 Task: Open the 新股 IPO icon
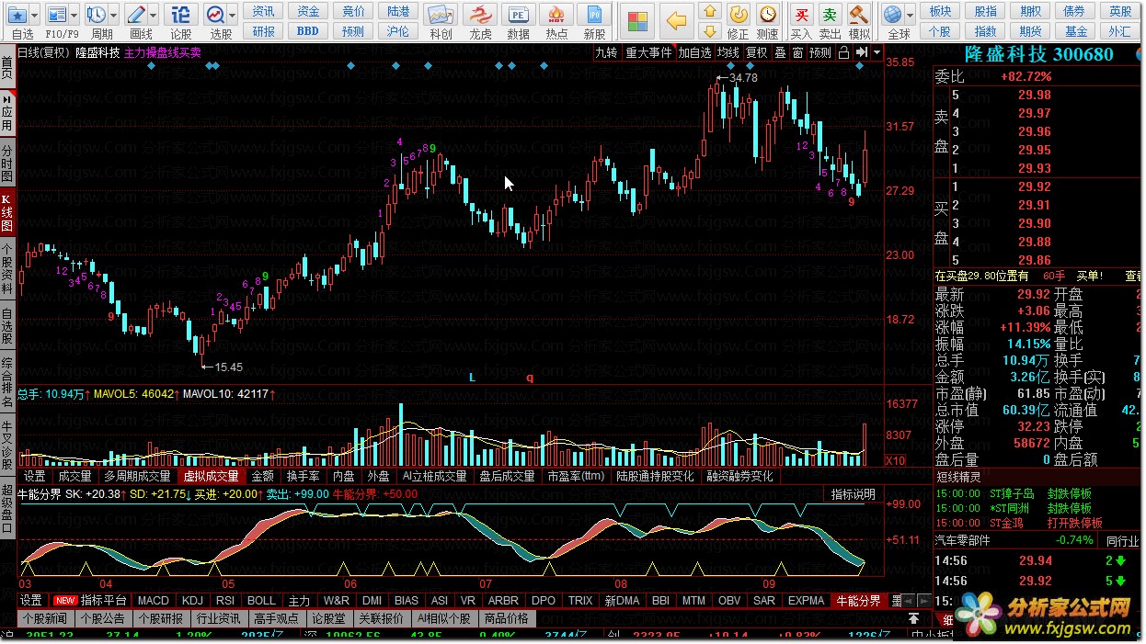[595, 15]
